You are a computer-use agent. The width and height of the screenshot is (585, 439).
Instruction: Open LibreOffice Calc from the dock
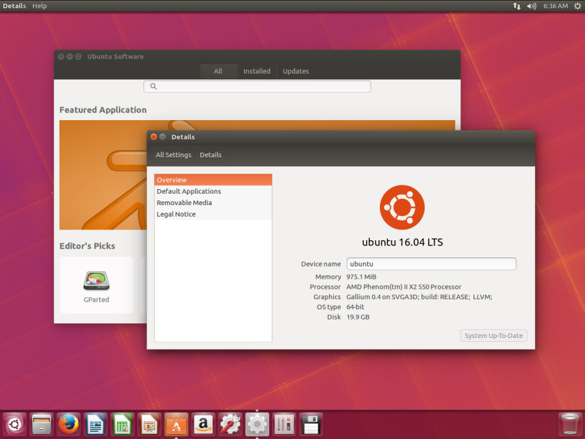(x=122, y=424)
